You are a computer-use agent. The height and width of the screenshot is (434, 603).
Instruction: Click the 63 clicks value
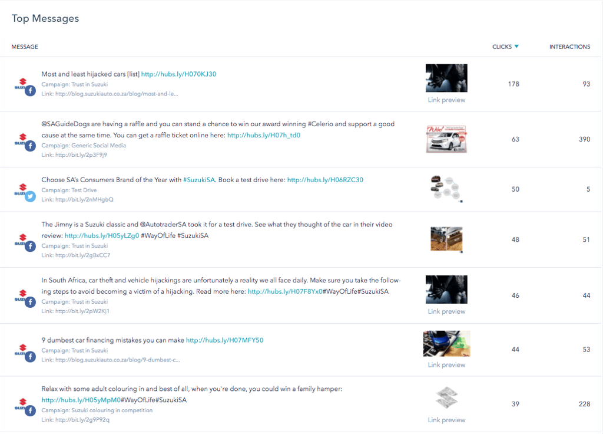(x=515, y=139)
